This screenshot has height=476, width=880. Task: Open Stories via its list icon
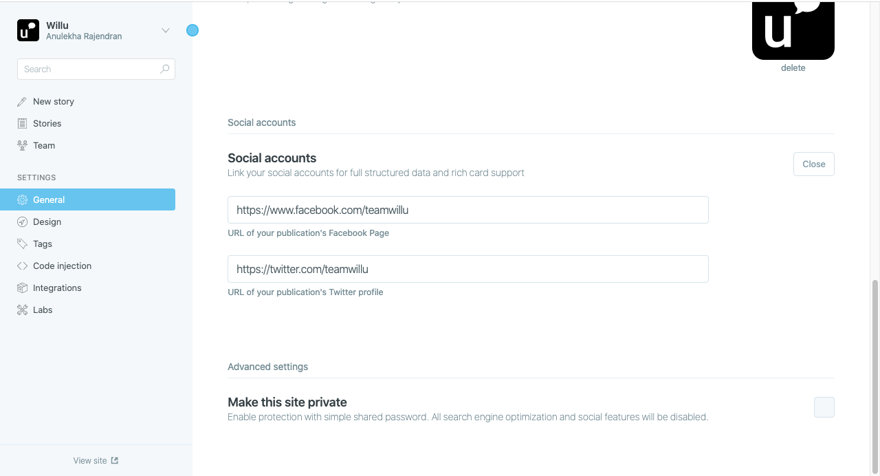(x=22, y=124)
